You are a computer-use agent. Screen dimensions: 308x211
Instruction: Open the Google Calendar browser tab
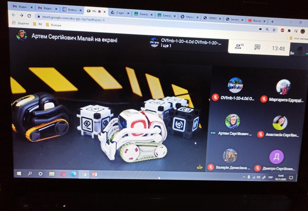pyautogui.click(x=72, y=10)
